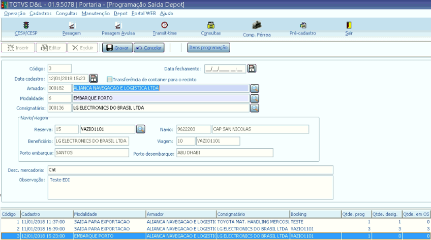
Task: Open the Operação menu
Action: (15, 13)
